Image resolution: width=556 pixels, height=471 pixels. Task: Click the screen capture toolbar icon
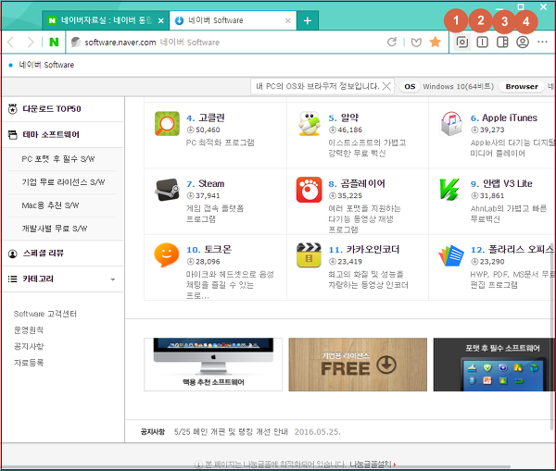click(462, 43)
